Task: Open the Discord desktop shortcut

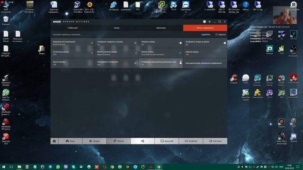Action: [294, 138]
